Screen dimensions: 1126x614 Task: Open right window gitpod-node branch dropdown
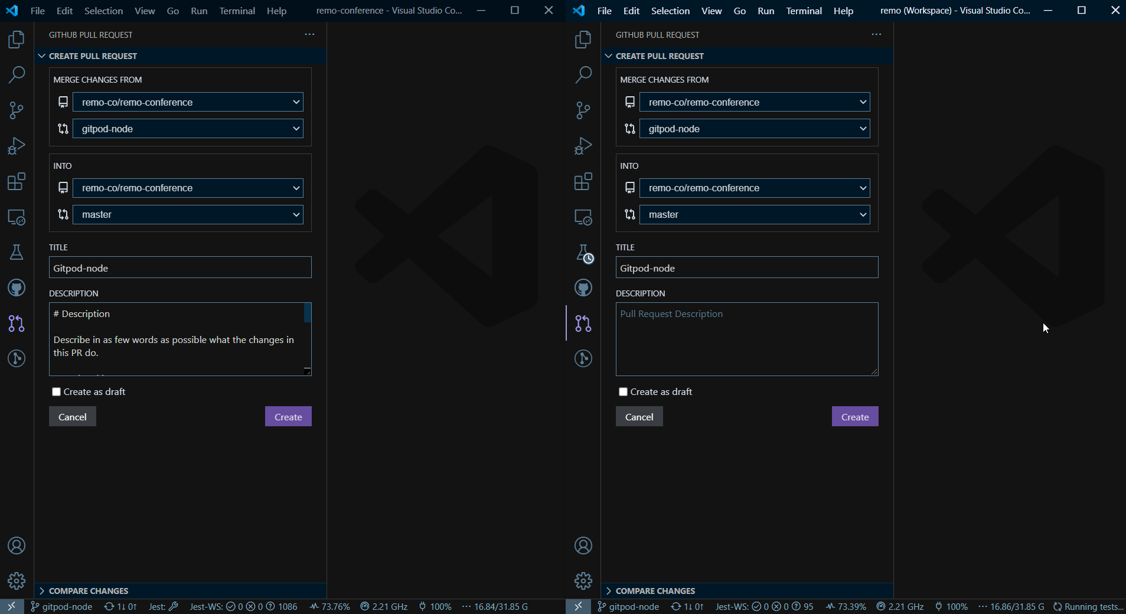pos(755,129)
